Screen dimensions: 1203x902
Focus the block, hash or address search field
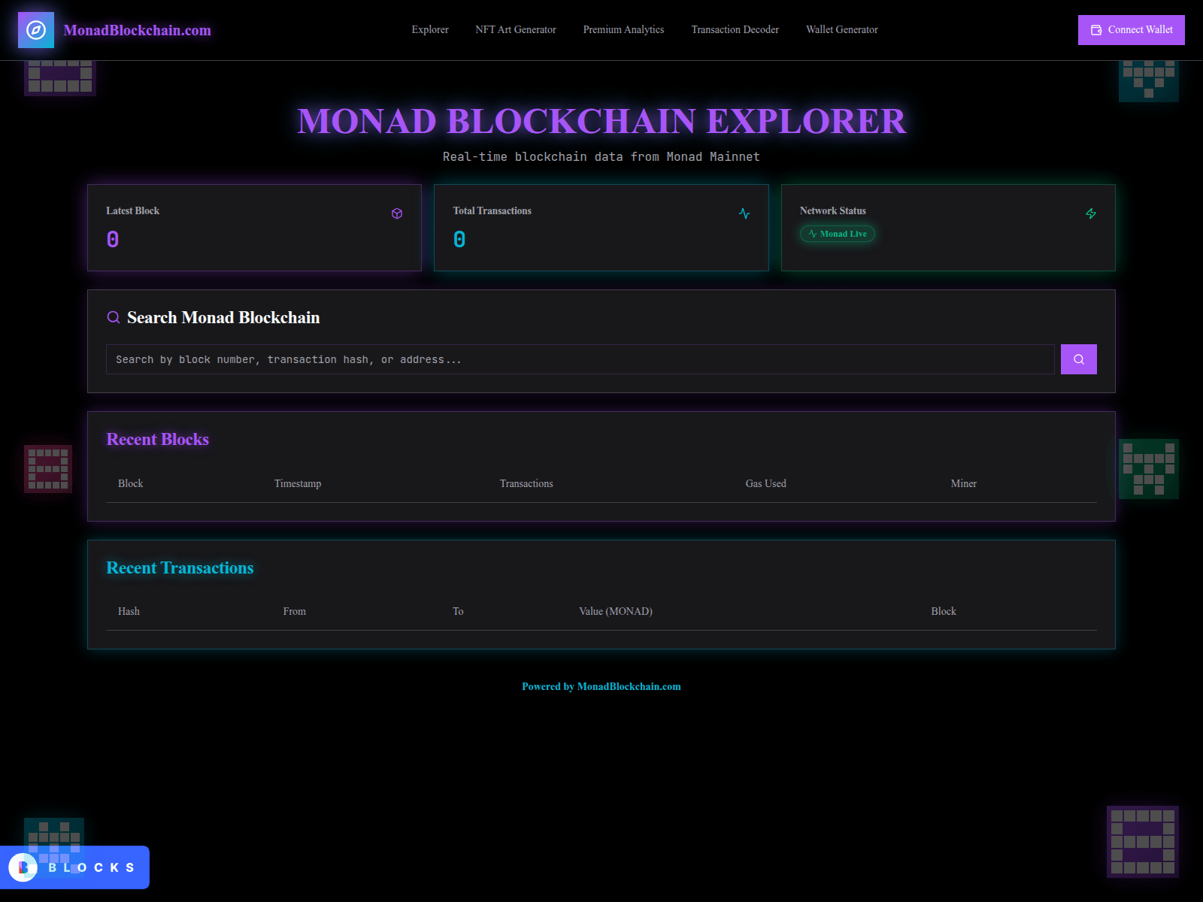tap(580, 359)
